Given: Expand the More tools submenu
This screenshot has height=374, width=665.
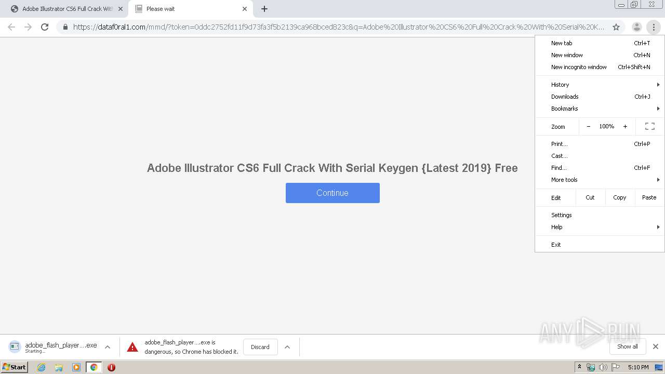Looking at the screenshot, I should click(x=600, y=180).
